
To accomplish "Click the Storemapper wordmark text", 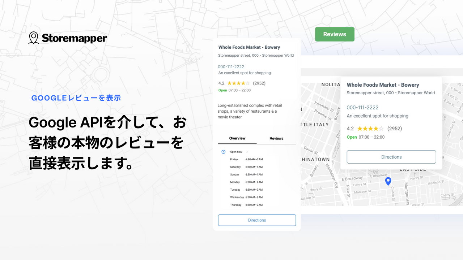I will tap(74, 38).
